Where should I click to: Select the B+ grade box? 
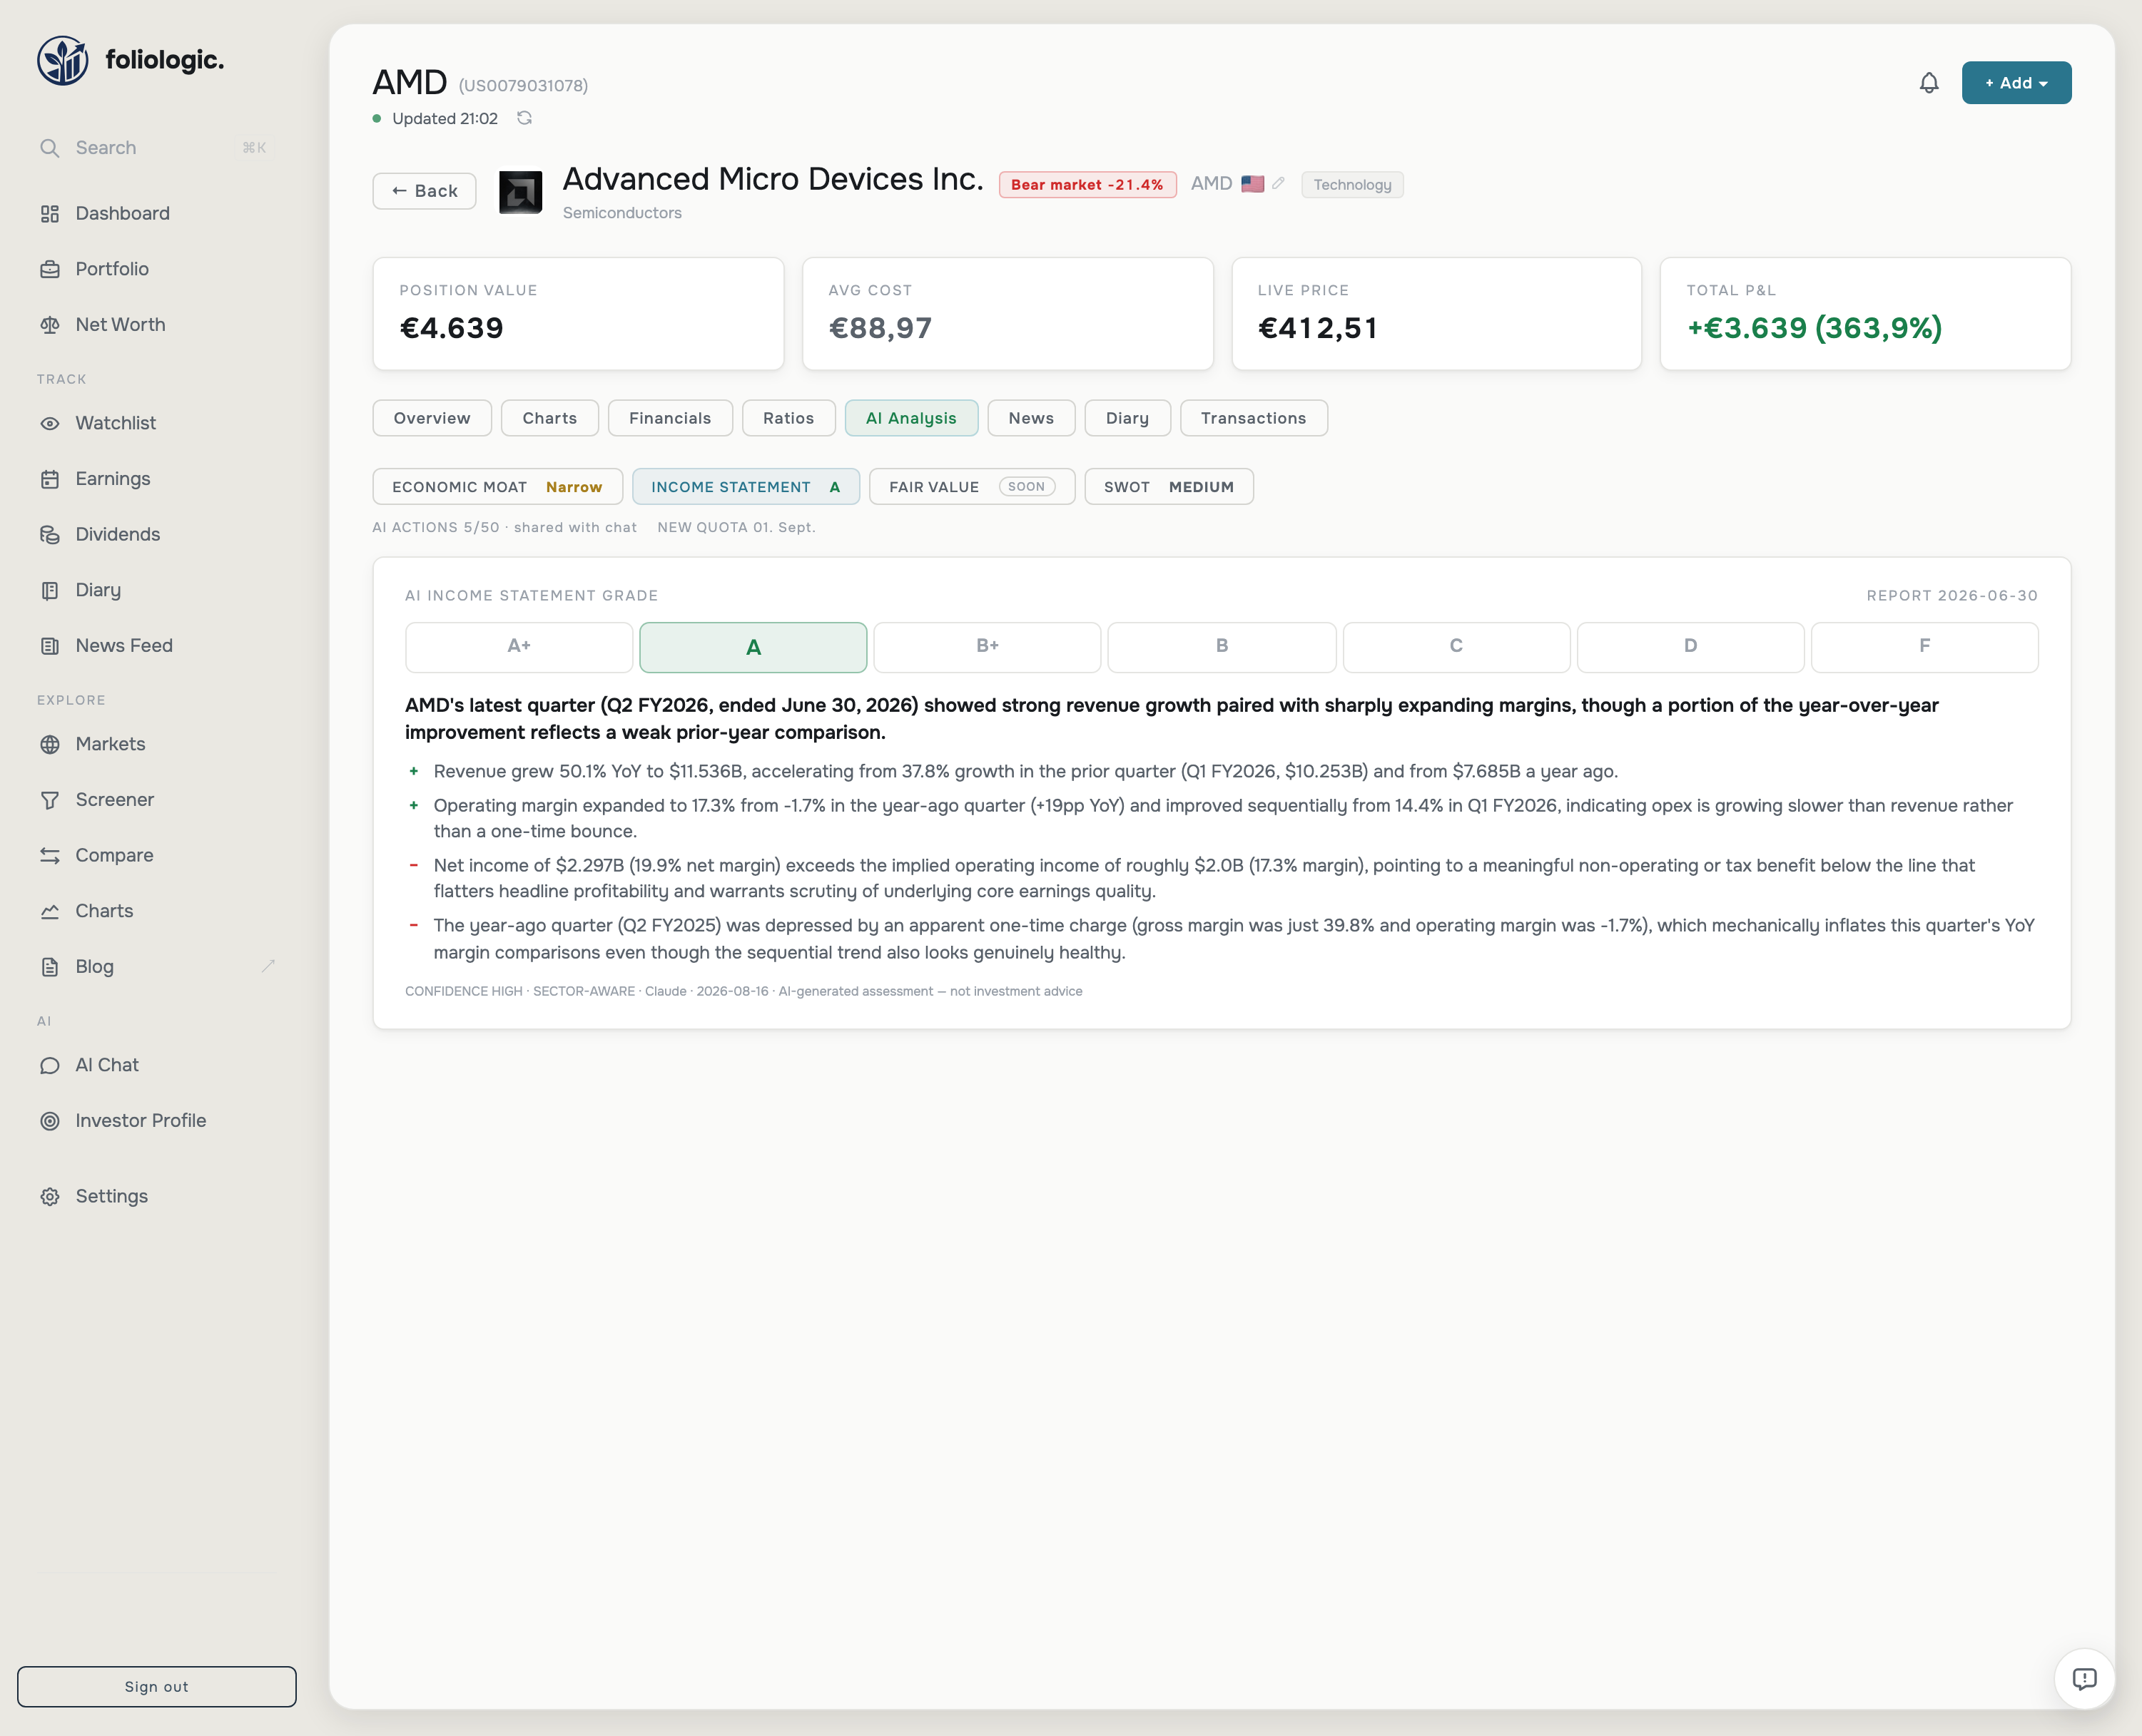pos(988,647)
